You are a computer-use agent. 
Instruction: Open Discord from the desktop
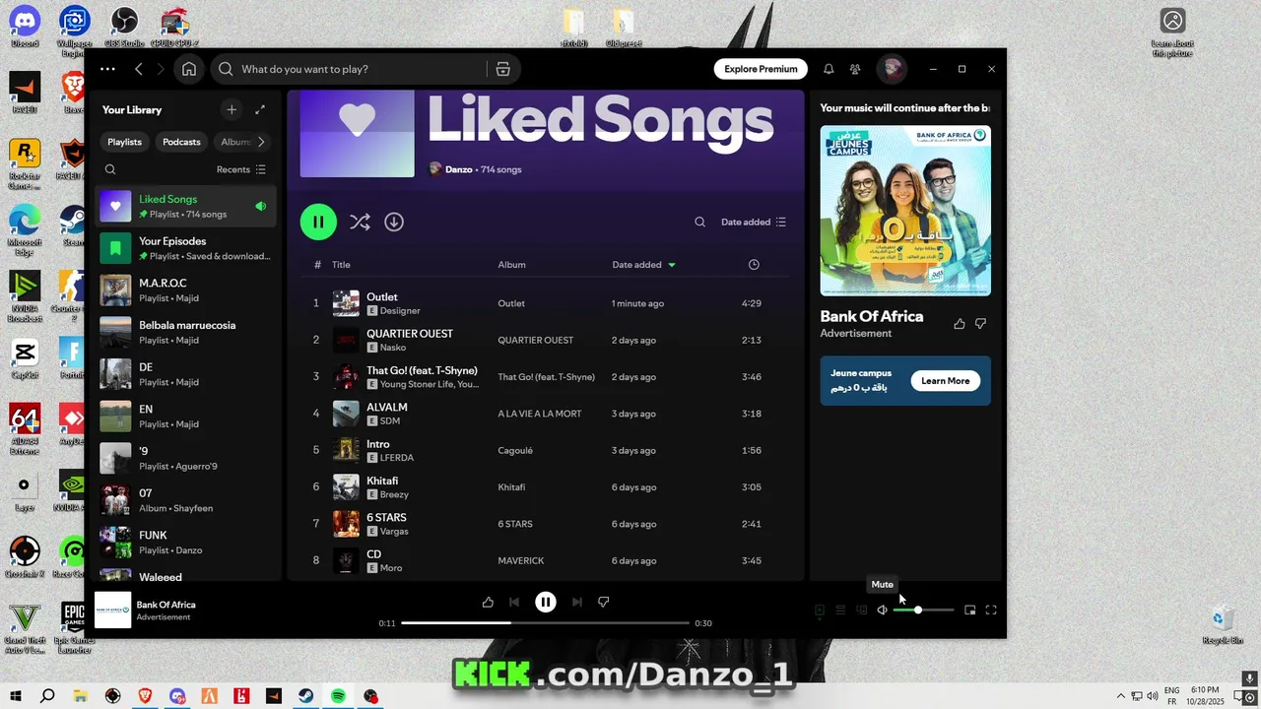[x=25, y=27]
